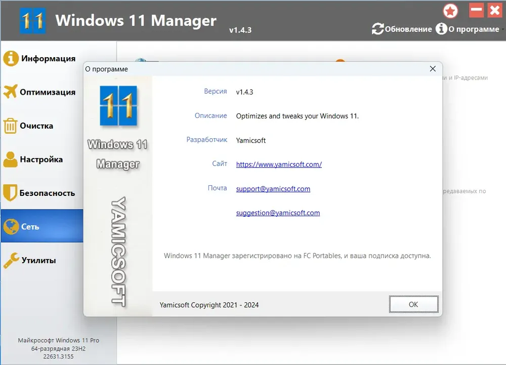Click the Описание label

(210, 115)
